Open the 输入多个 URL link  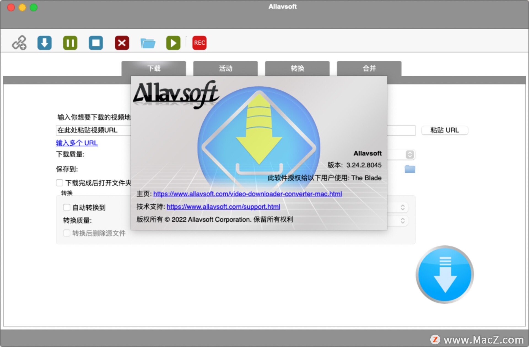[x=77, y=143]
